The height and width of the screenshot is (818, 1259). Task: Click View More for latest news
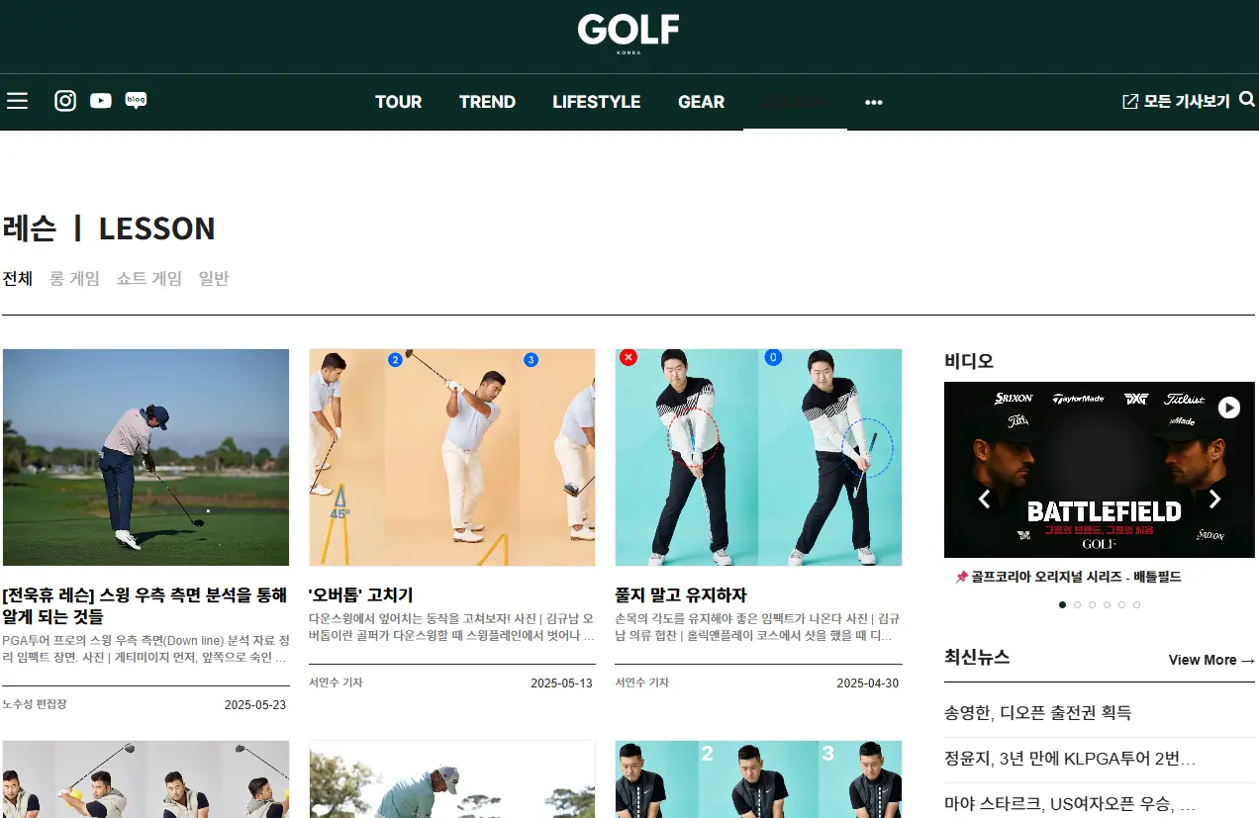point(1211,660)
